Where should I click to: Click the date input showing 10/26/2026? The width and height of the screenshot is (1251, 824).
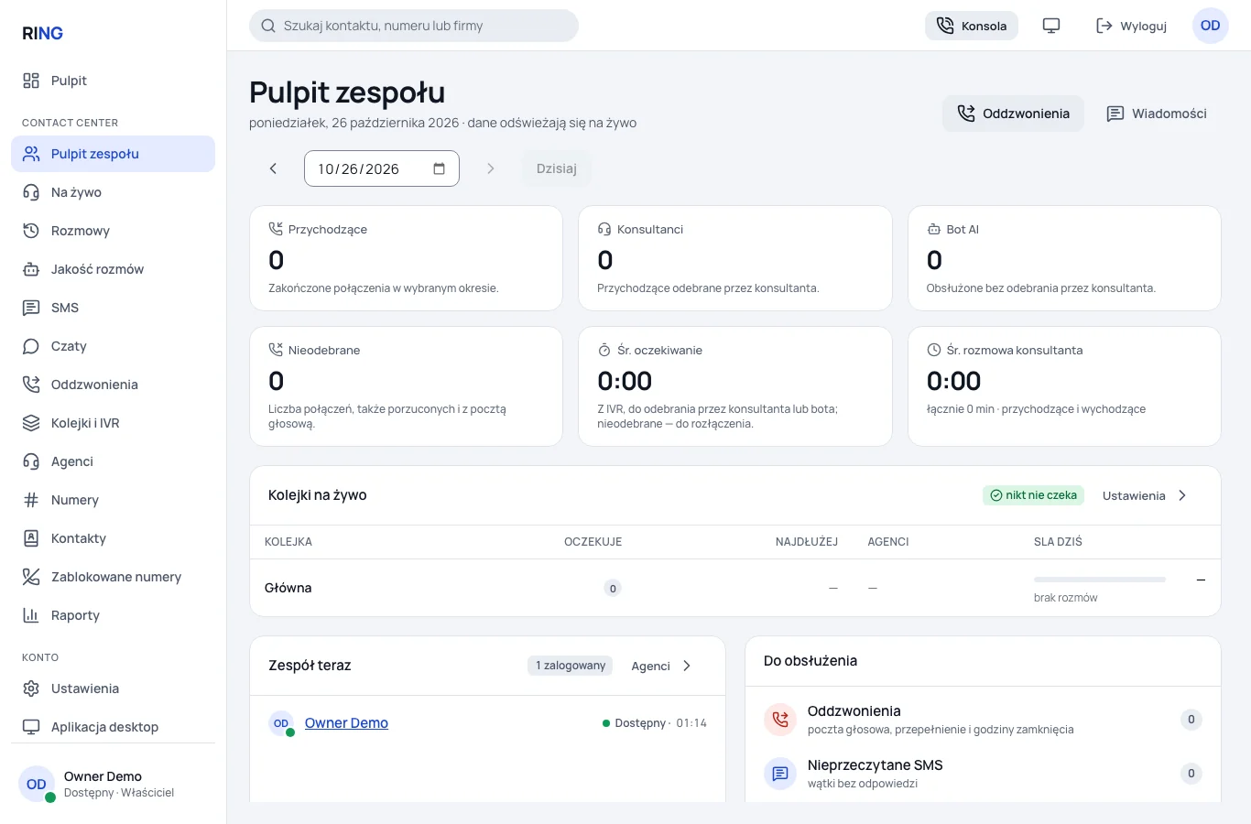click(x=382, y=168)
